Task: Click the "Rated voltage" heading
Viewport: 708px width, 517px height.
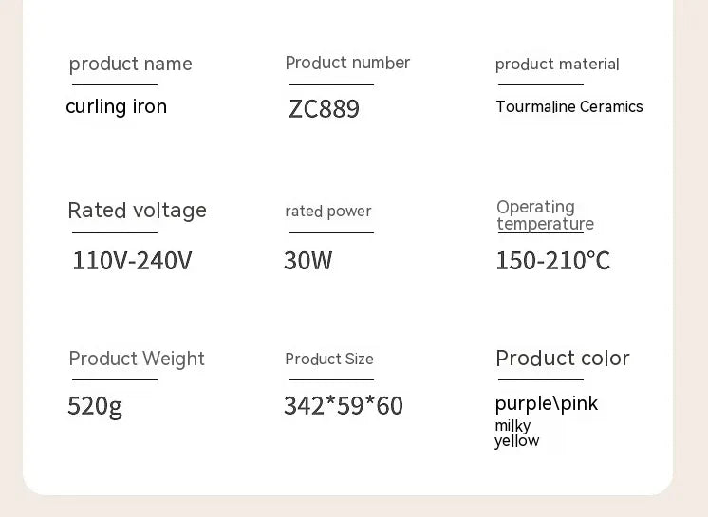Action: (x=137, y=211)
